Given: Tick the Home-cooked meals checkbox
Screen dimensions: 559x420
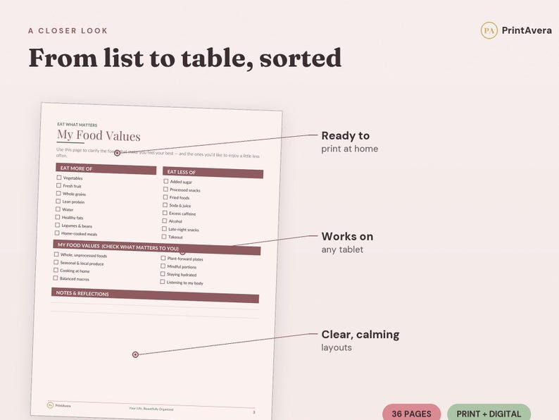Looking at the screenshot, I should pyautogui.click(x=57, y=233).
